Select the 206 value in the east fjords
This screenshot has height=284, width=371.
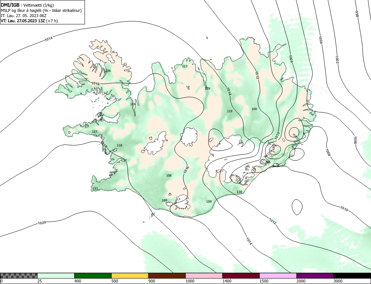[x=267, y=162]
